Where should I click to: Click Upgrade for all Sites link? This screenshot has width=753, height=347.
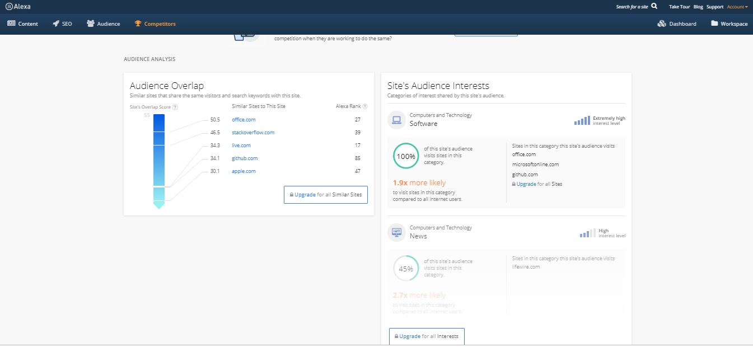pyautogui.click(x=537, y=184)
